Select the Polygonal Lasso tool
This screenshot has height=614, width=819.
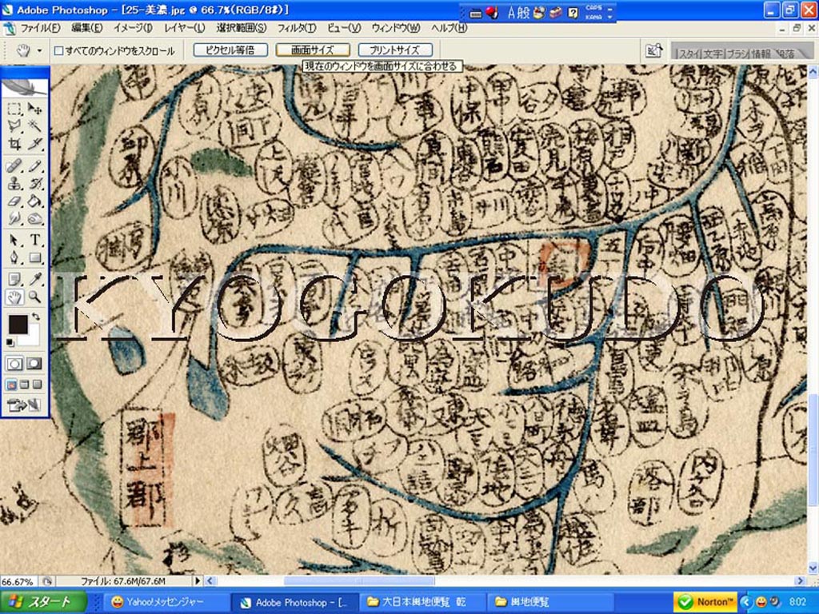point(14,126)
